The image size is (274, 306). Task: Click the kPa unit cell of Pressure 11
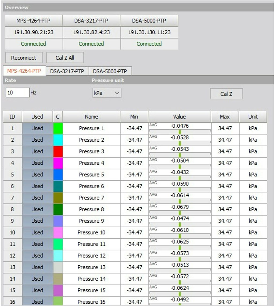[253, 244]
